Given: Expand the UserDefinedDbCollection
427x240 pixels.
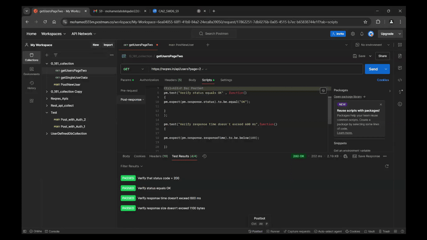Looking at the screenshot, I should [x=47, y=134].
